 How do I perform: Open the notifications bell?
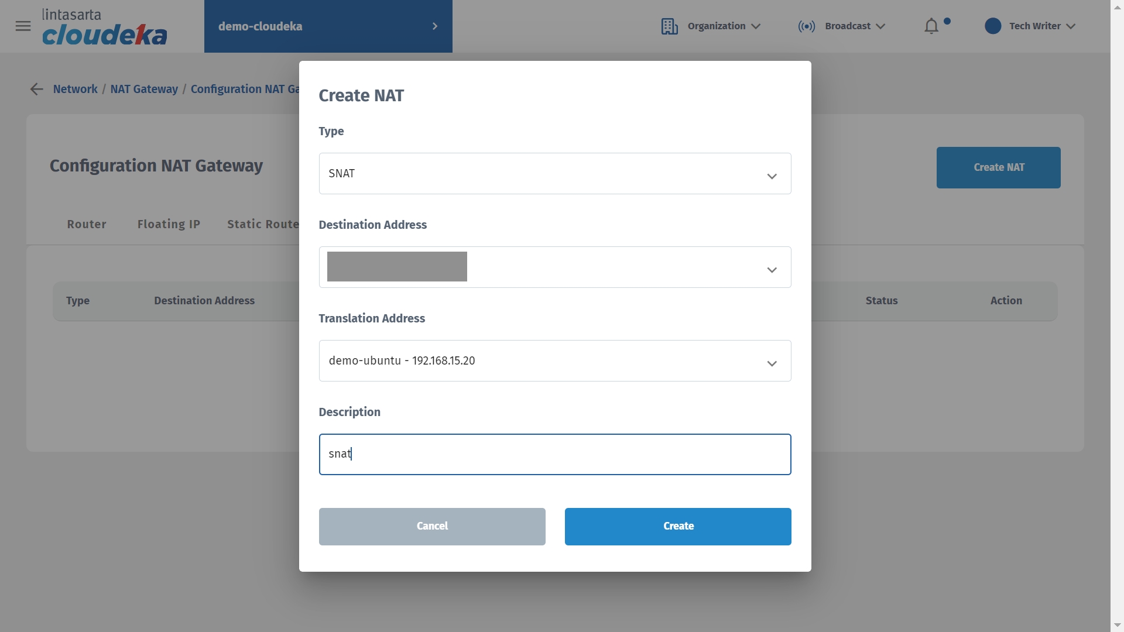pyautogui.click(x=931, y=26)
